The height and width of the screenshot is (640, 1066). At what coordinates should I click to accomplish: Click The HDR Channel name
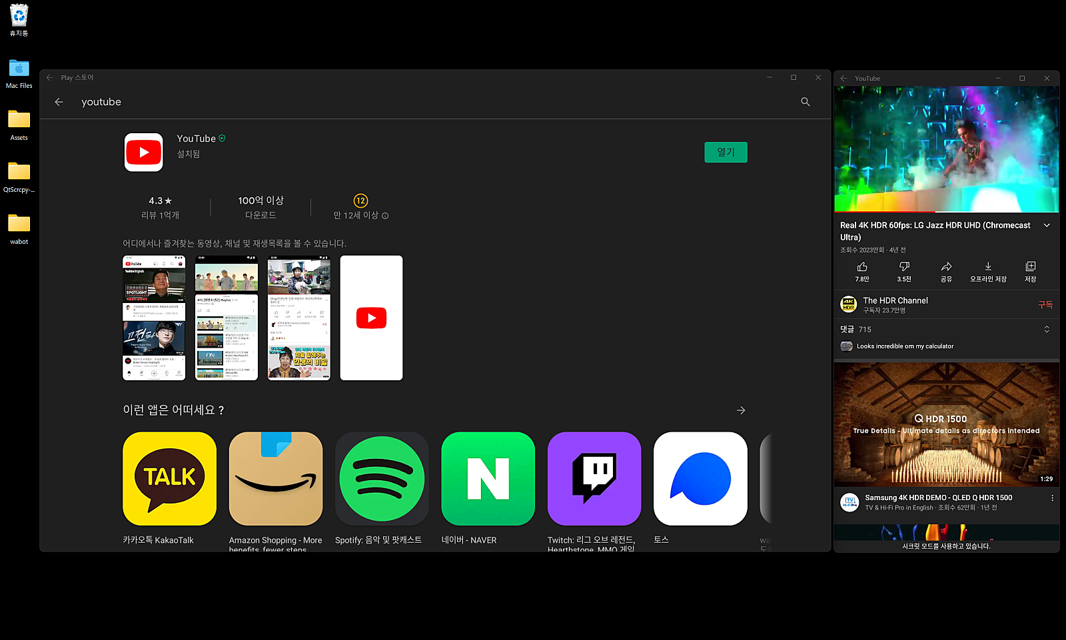(x=895, y=300)
